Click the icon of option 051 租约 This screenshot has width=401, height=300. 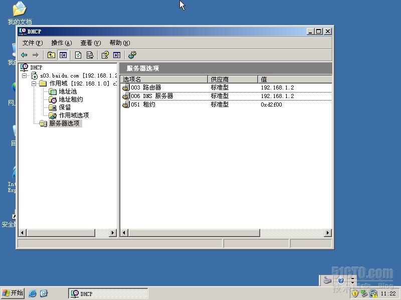point(126,104)
